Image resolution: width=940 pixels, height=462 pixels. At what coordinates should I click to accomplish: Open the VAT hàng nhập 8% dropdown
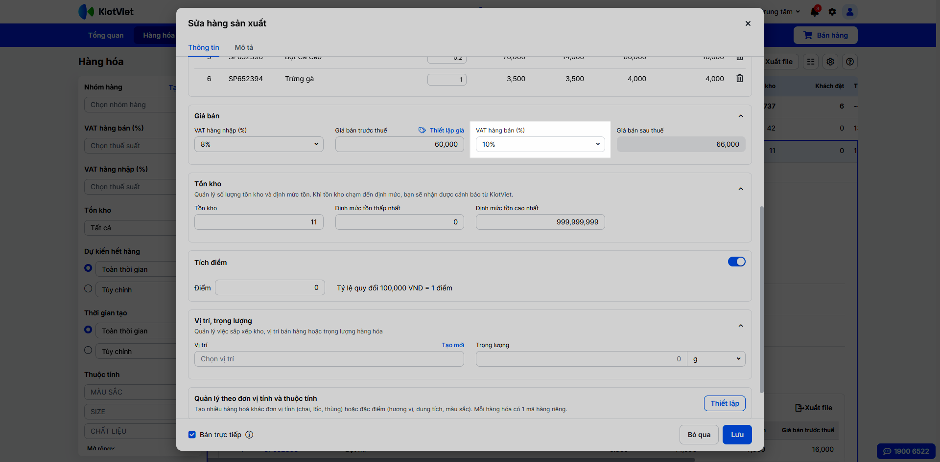(258, 144)
